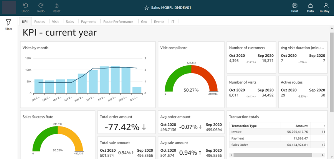Viewport: 334px width, 159px height.
Task: Switch to the Routes tab
Action: [x=40, y=22]
